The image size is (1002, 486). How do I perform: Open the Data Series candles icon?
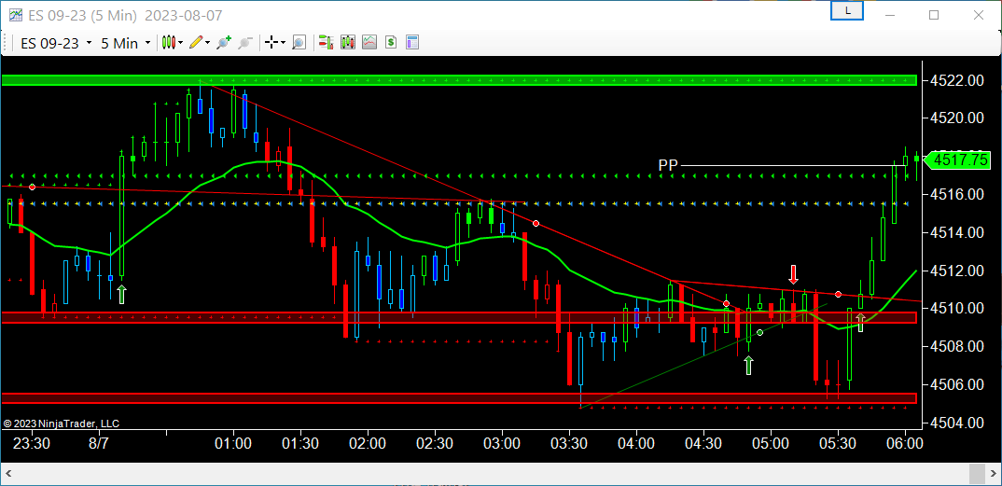348,43
